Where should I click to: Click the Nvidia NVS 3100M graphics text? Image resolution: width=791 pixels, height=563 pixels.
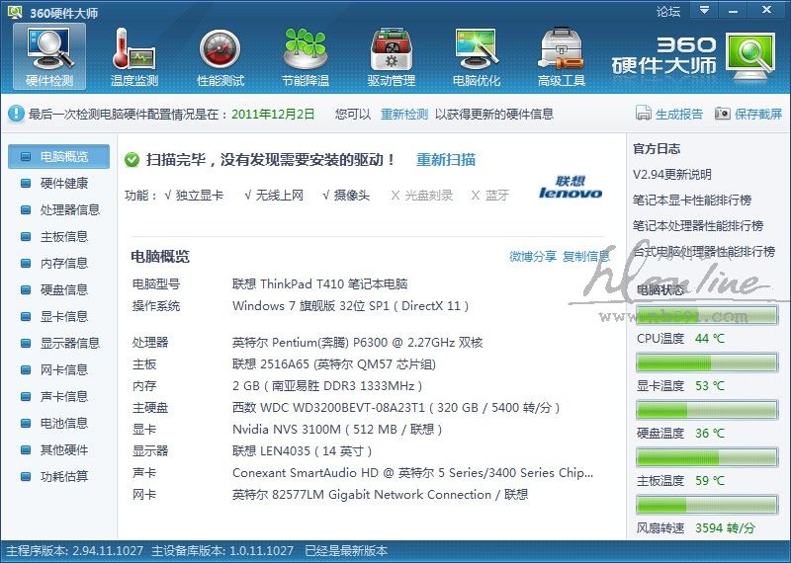337,430
